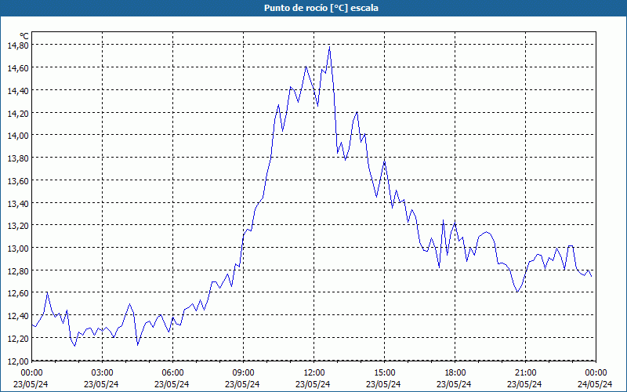The width and height of the screenshot is (627, 392).
Task: Click the 12:00 time label on x-axis
Action: pyautogui.click(x=314, y=373)
